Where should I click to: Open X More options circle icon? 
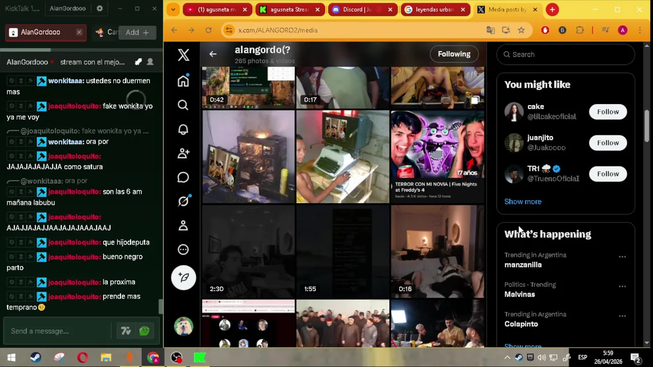pyautogui.click(x=183, y=249)
